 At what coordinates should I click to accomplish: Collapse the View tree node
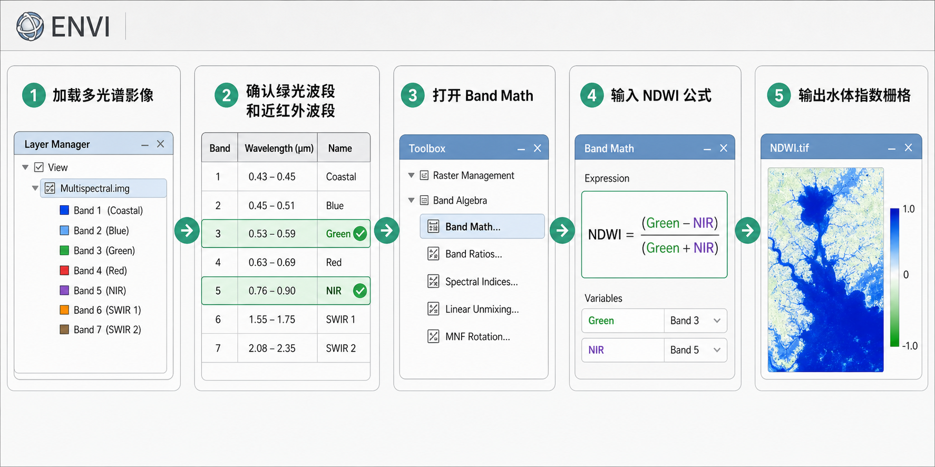(x=25, y=167)
